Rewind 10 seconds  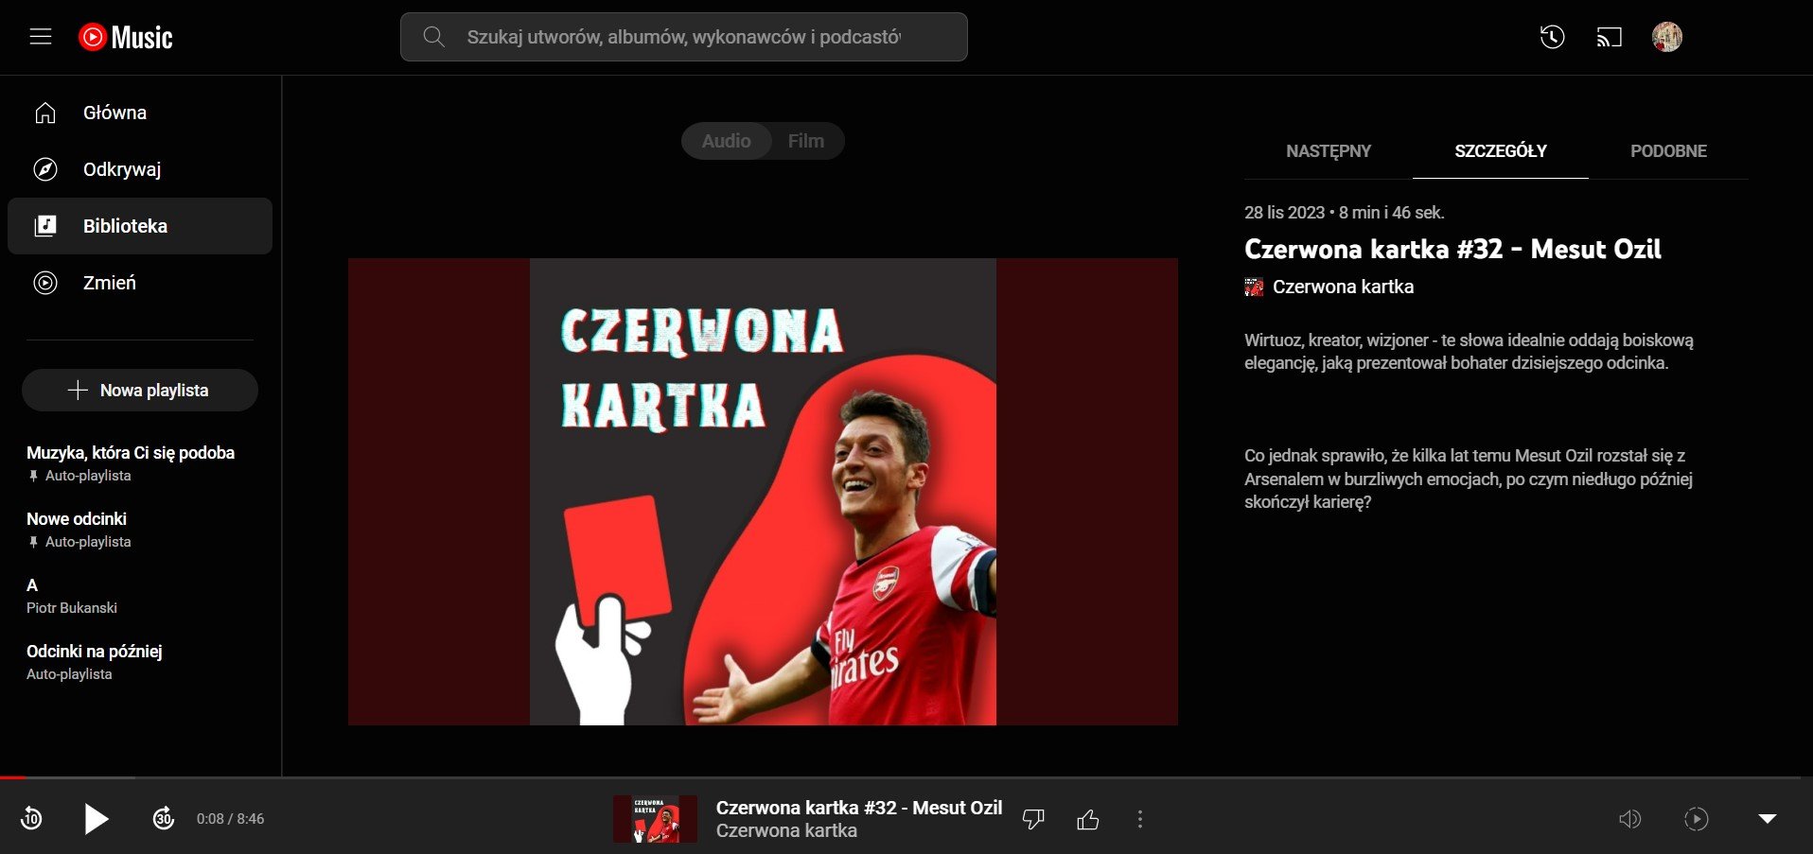[x=31, y=818]
